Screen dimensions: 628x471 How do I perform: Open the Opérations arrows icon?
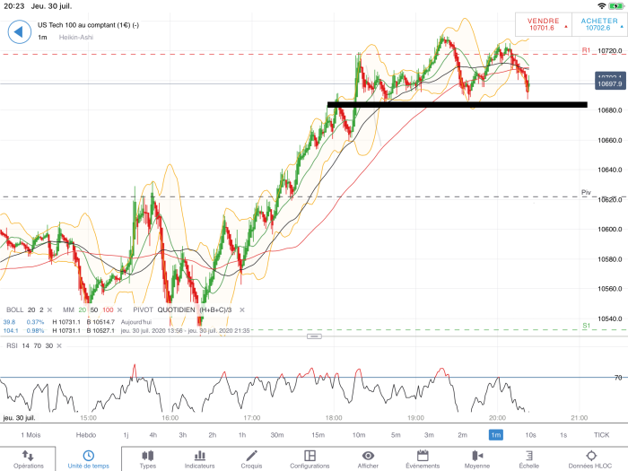coord(28,456)
